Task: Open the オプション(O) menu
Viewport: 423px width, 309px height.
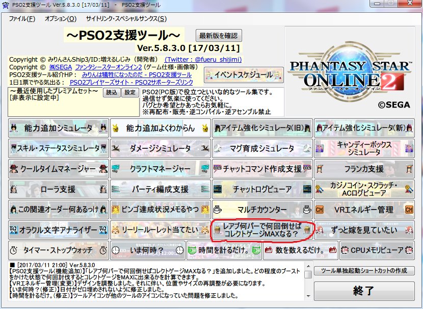Action: [x=61, y=19]
